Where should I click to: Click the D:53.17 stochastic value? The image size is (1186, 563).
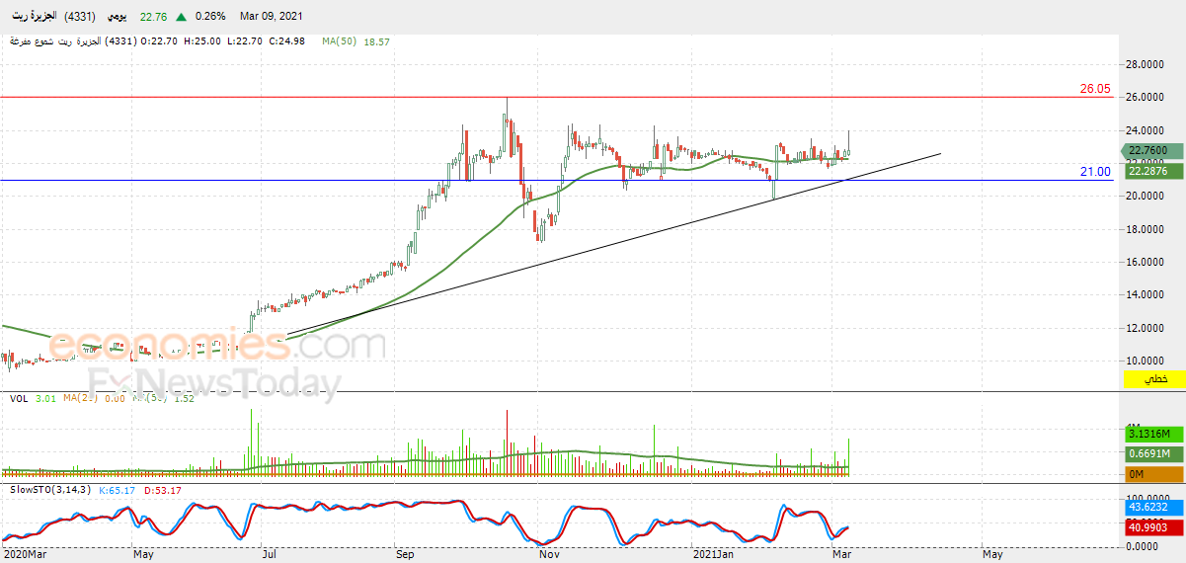pyautogui.click(x=163, y=490)
